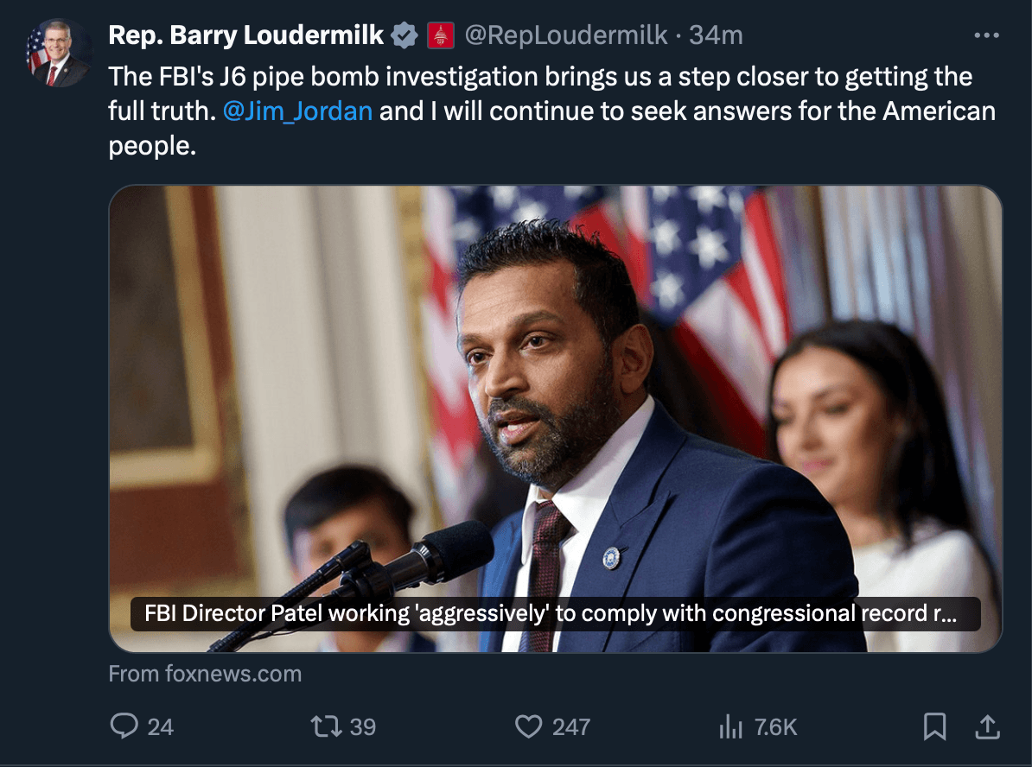Open the Rep. Barry Loudermilk display name
The image size is (1032, 767).
point(246,35)
